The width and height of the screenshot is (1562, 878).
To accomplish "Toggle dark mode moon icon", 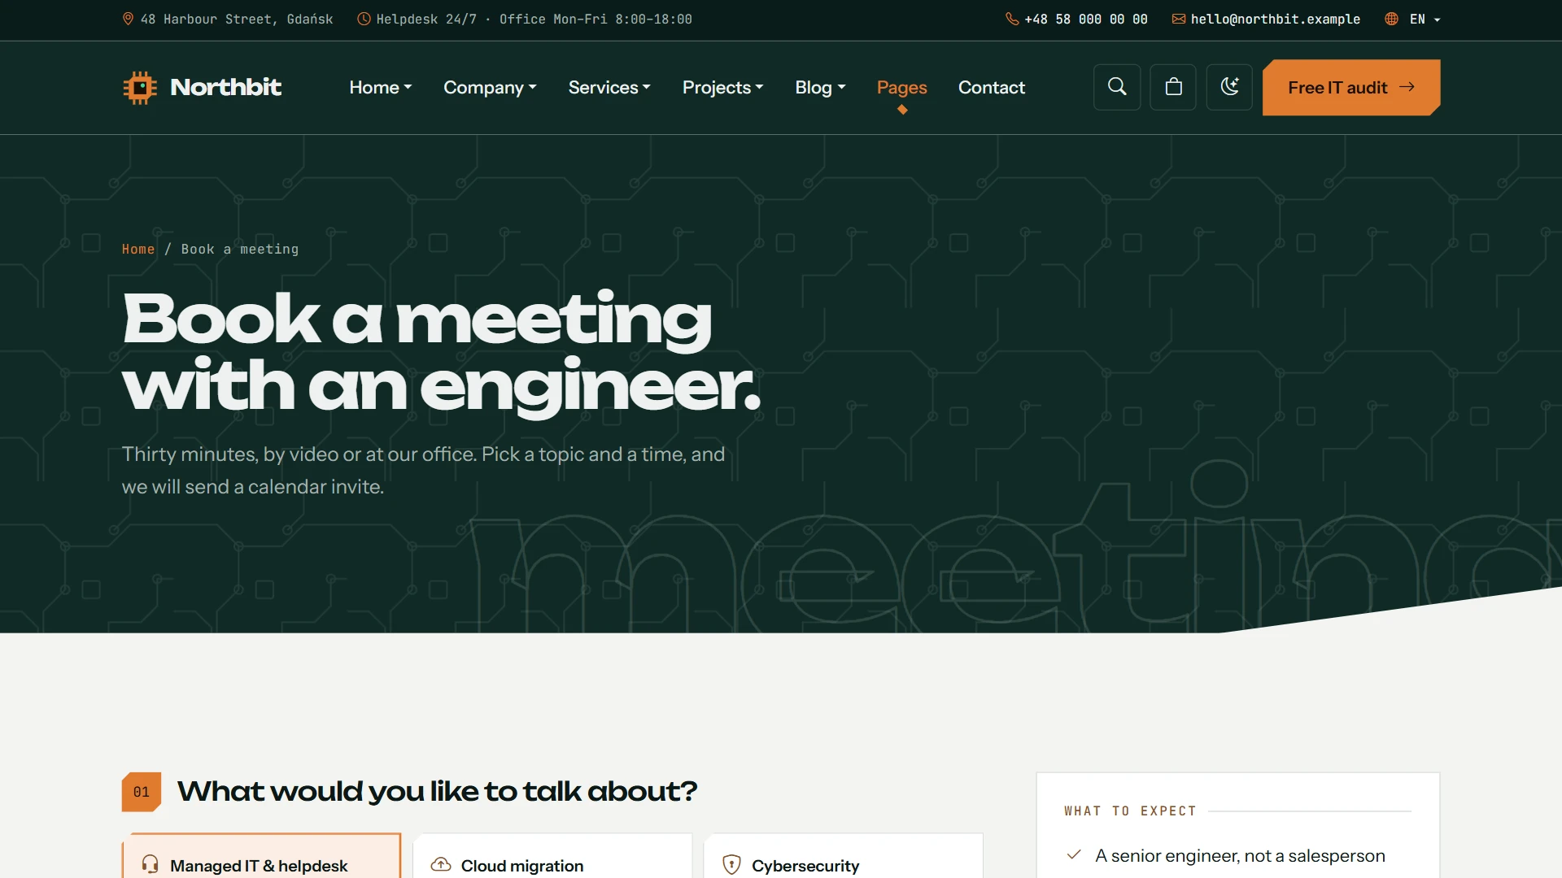I will 1229,87.
